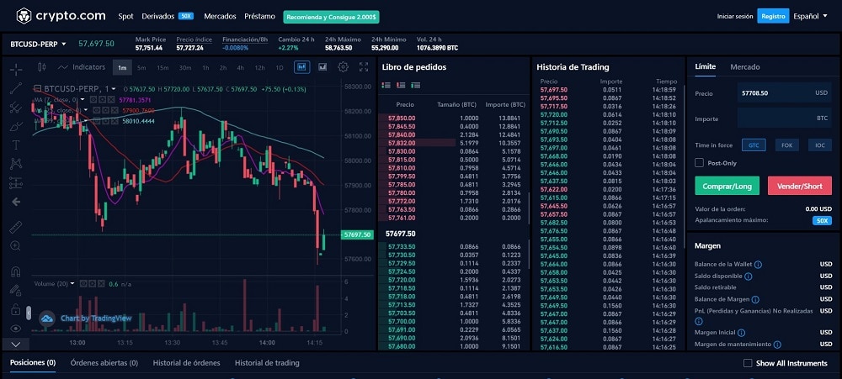Click the back arrow in chart toolbar
Viewport: 842px width, 379px height.
pos(16,202)
